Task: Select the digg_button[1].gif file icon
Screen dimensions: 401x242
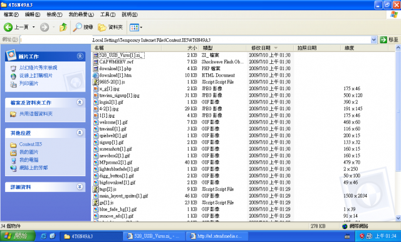Action: point(96,176)
